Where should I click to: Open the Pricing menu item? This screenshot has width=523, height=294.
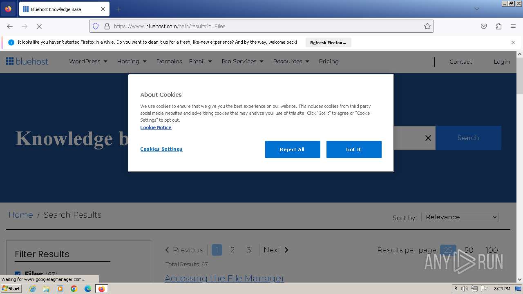coord(329,61)
